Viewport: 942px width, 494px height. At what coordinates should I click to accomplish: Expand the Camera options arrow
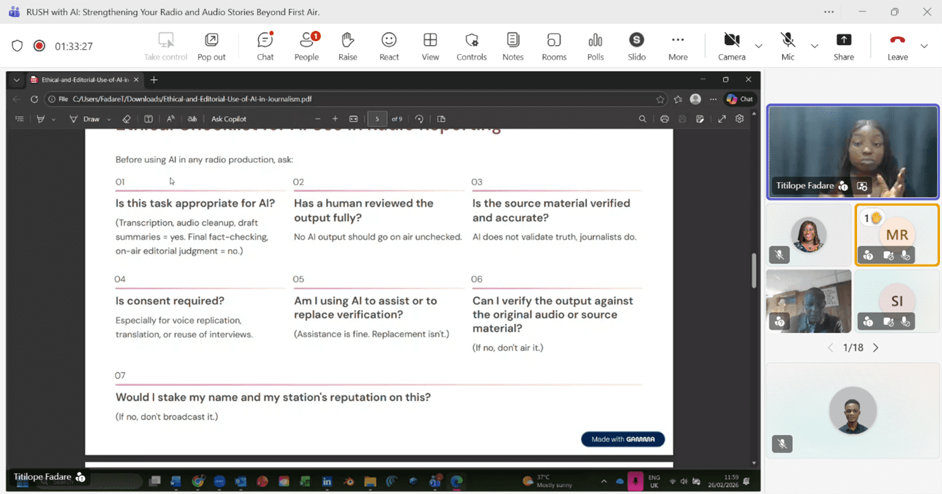[758, 46]
